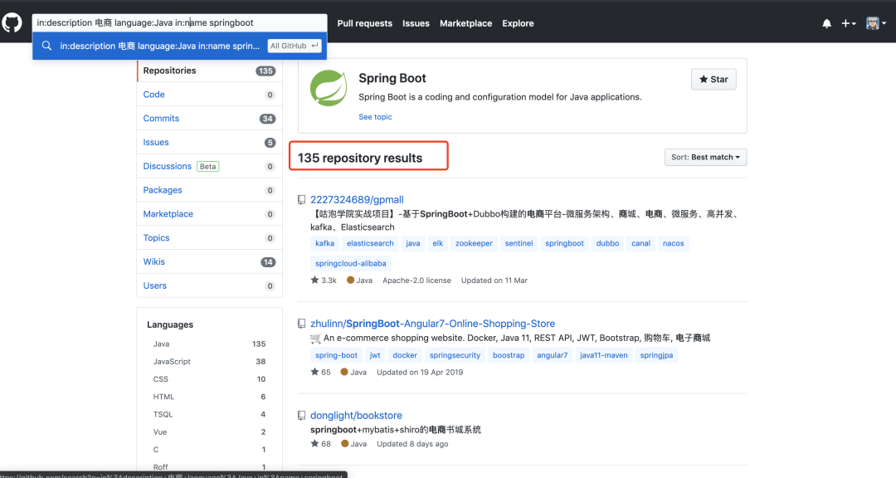The width and height of the screenshot is (896, 478).
Task: Click the elk topic tag
Action: [x=438, y=244]
